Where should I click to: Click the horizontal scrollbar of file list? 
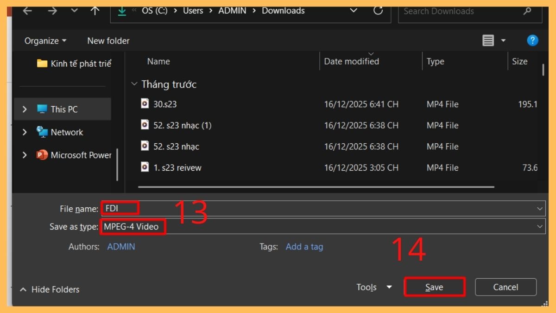coord(316,187)
